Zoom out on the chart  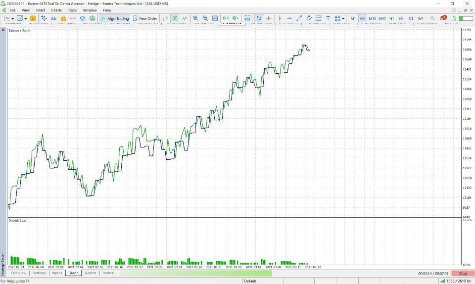205,18
